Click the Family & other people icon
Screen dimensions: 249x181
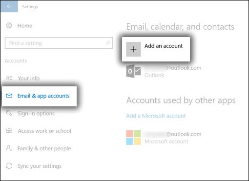click(x=9, y=148)
